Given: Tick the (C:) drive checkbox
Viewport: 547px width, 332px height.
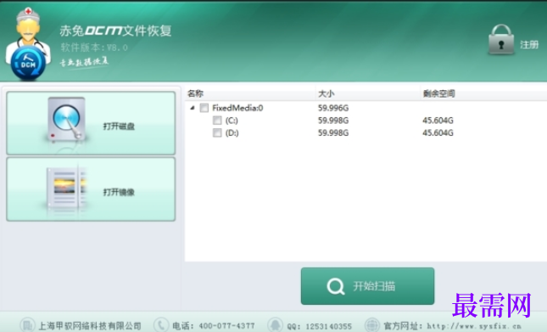Looking at the screenshot, I should (x=217, y=121).
